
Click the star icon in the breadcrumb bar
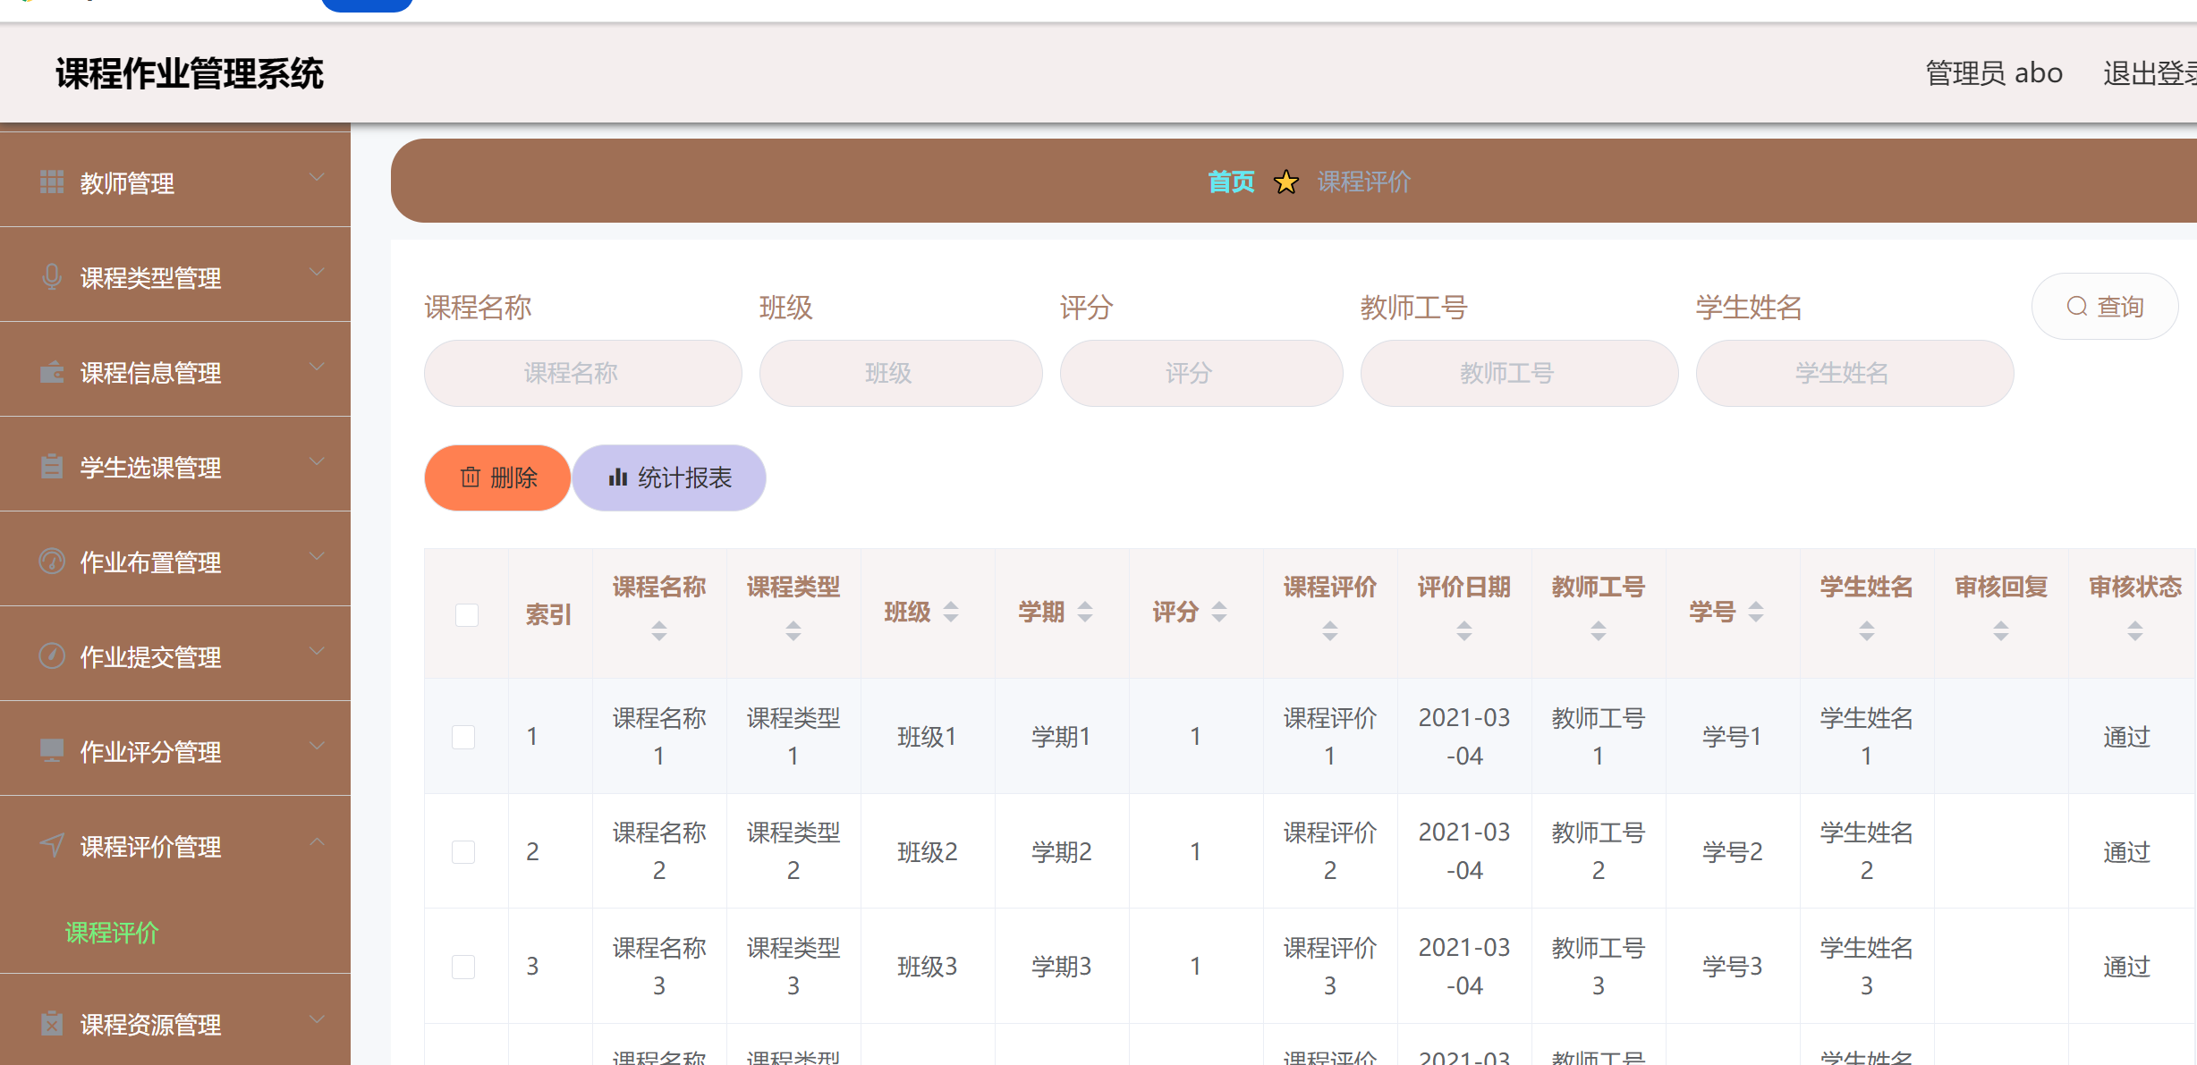(x=1286, y=182)
